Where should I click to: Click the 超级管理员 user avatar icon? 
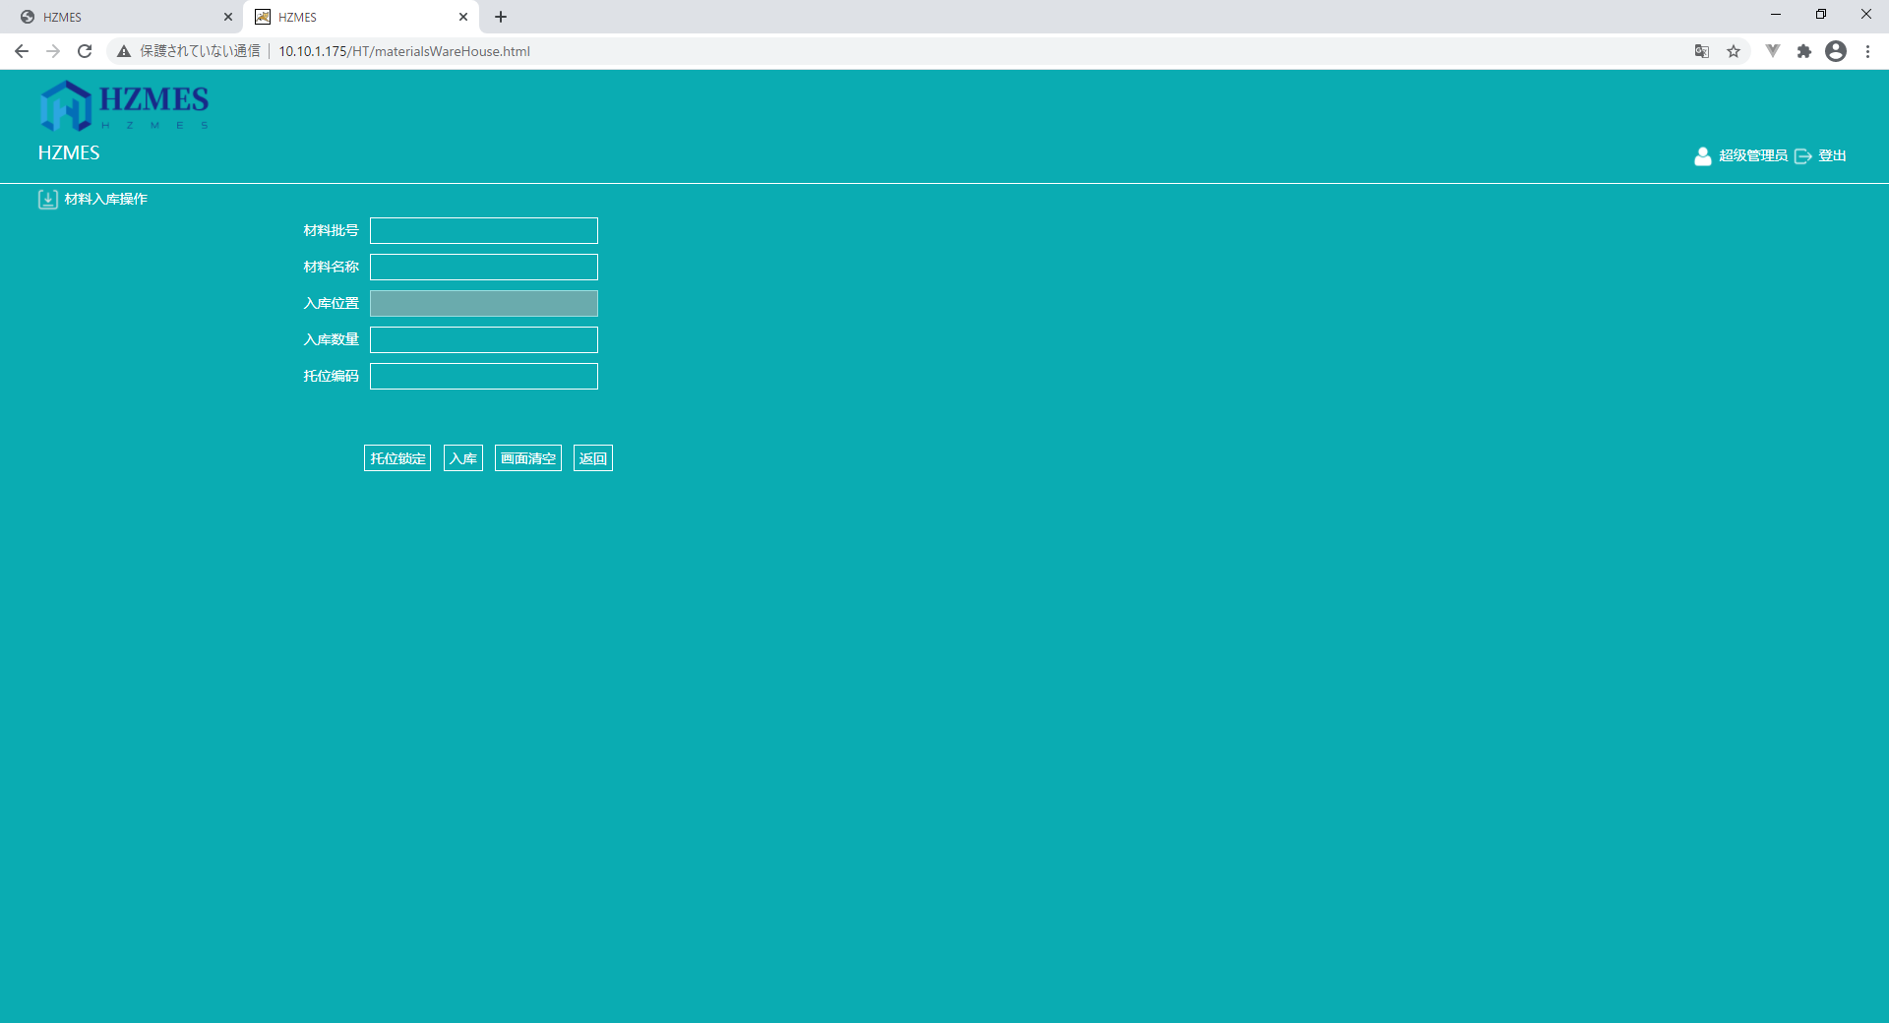tap(1702, 156)
